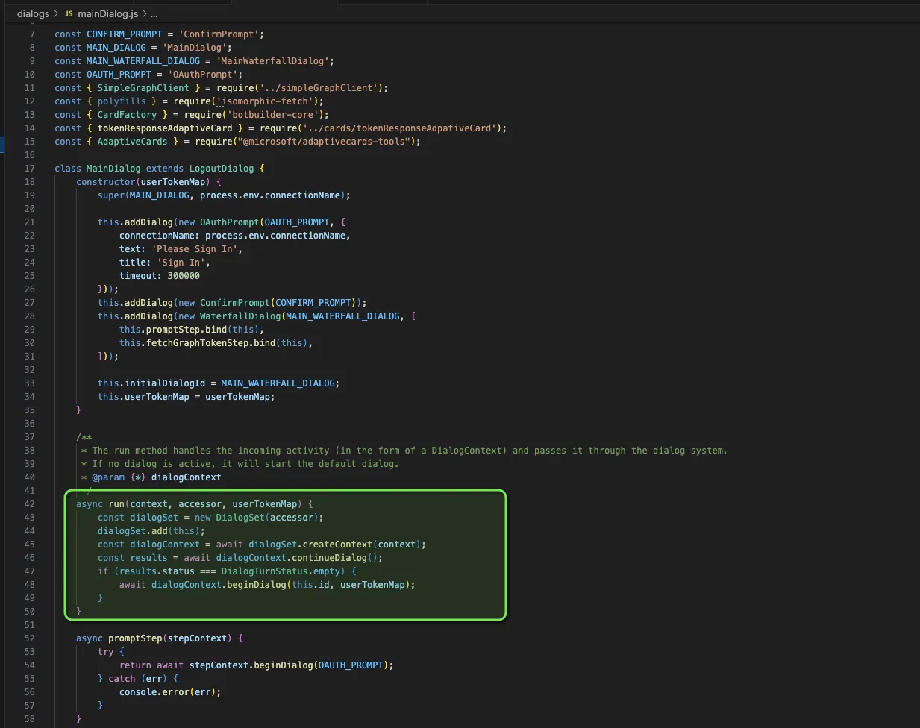Click the 'OAuthPrompt' string on line 10

203,75
